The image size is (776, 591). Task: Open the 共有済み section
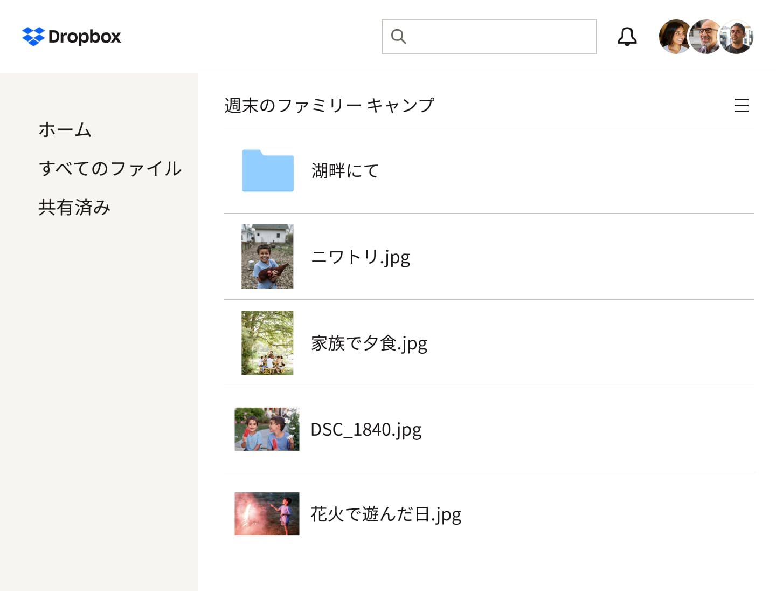click(74, 207)
